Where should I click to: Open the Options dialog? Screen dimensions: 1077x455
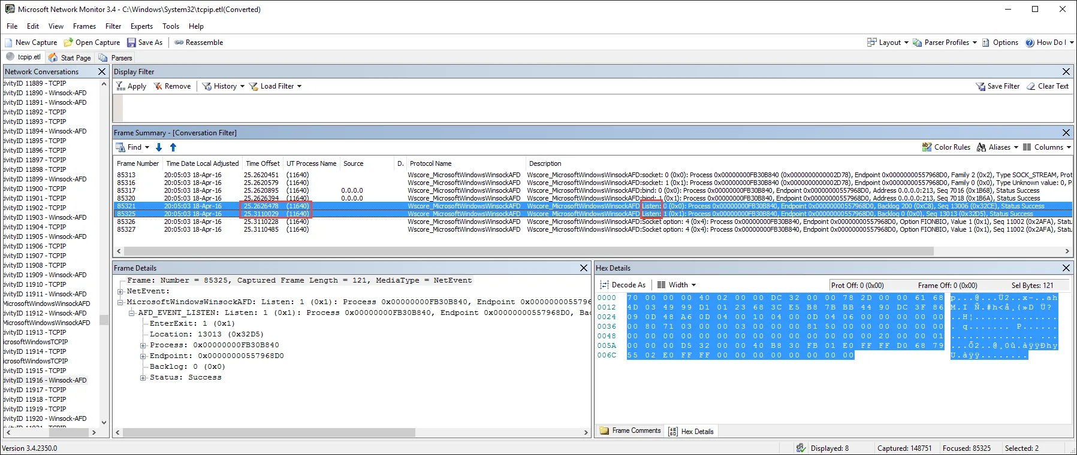tap(1000, 43)
